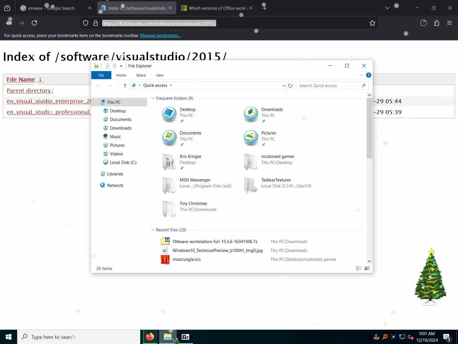Select the mcdonald games folder icon
Viewport: 458px width, 344px height.
point(251,161)
